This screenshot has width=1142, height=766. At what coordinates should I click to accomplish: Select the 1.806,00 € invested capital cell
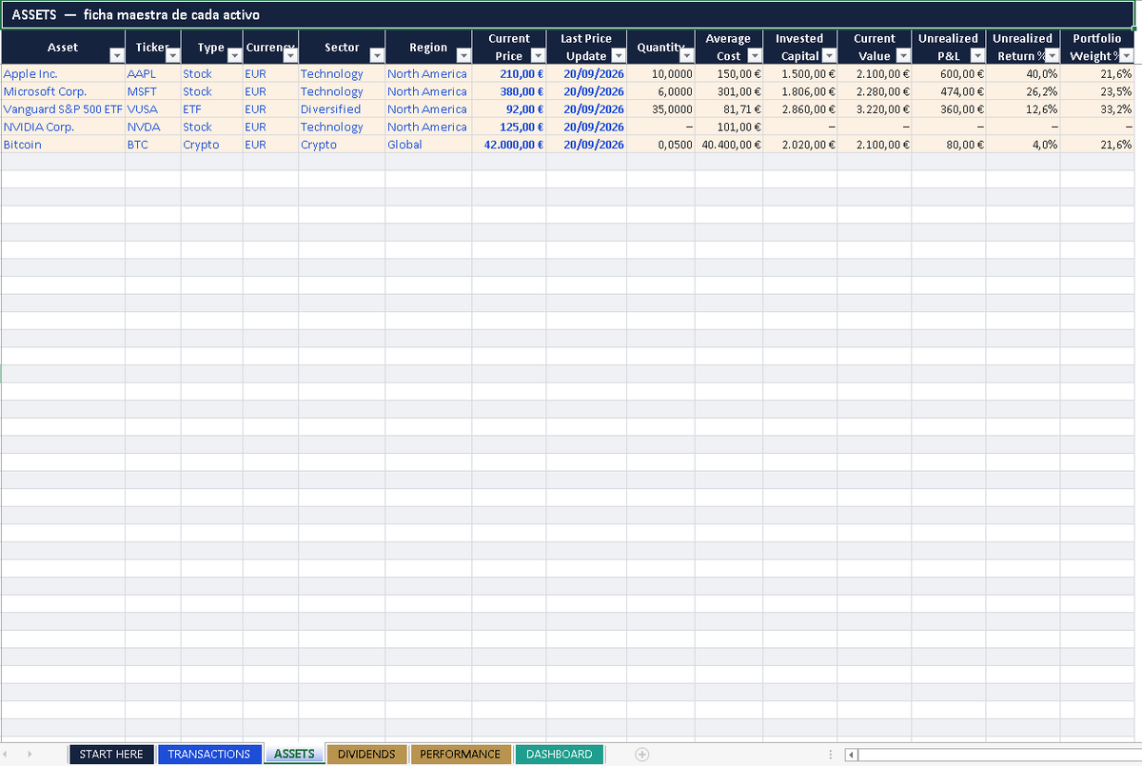(800, 91)
